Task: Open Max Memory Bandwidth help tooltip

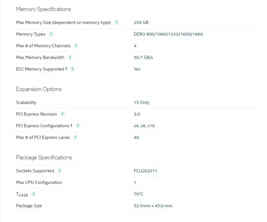Action: (70, 57)
